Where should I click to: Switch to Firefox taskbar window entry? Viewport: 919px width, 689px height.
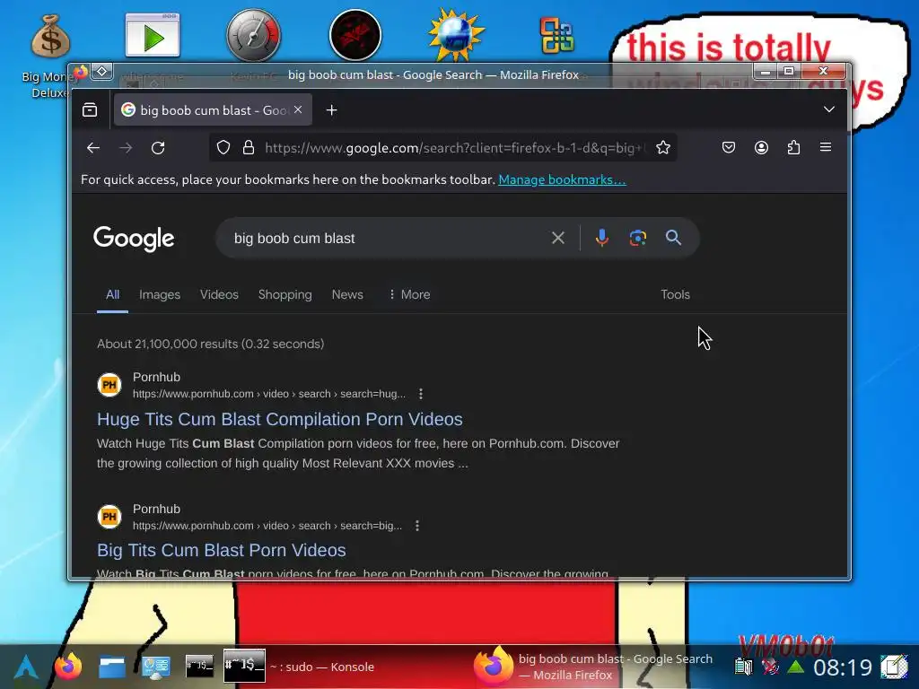pyautogui.click(x=595, y=667)
